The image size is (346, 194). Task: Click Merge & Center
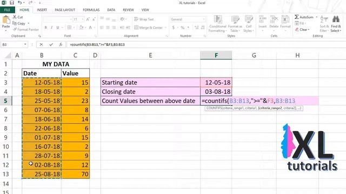click(x=148, y=27)
